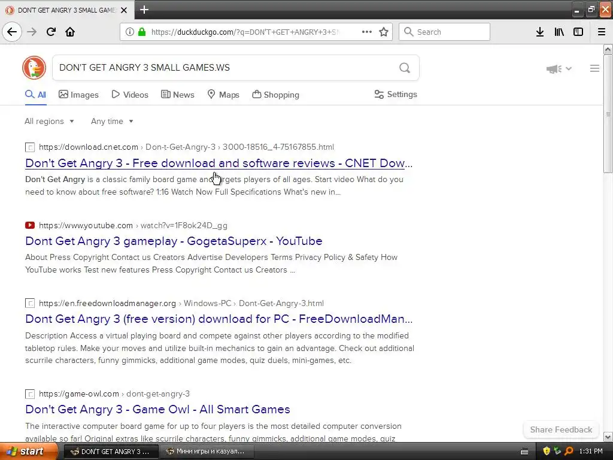
Task: Click the DuckDuckGo duck logo
Action: point(34,68)
